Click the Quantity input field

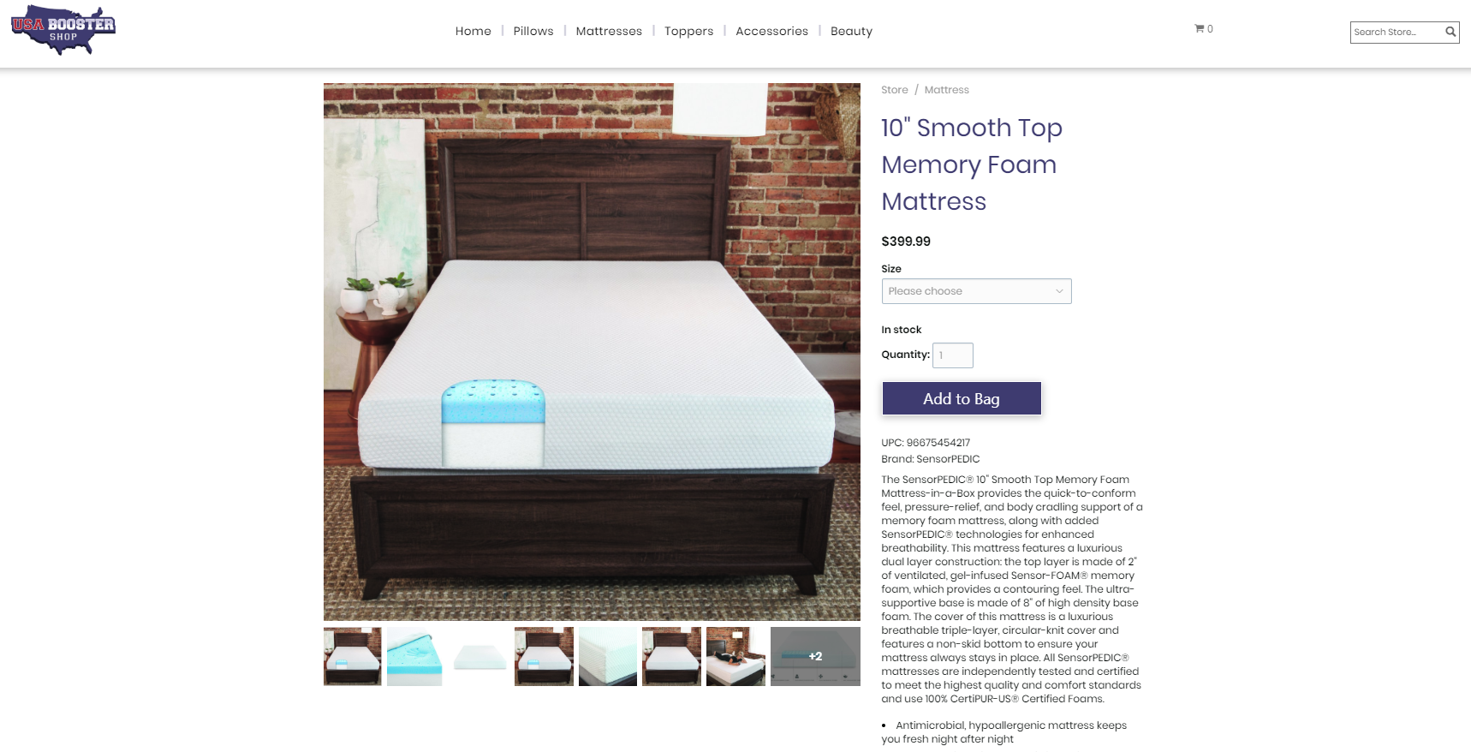click(953, 355)
